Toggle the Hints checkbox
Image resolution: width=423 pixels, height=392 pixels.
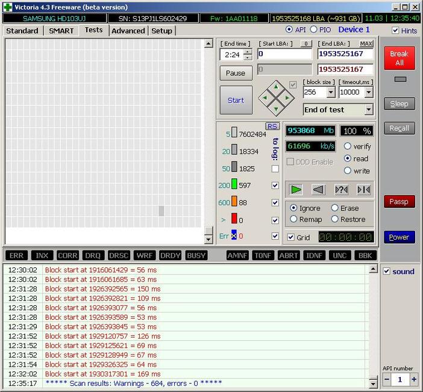pyautogui.click(x=395, y=30)
